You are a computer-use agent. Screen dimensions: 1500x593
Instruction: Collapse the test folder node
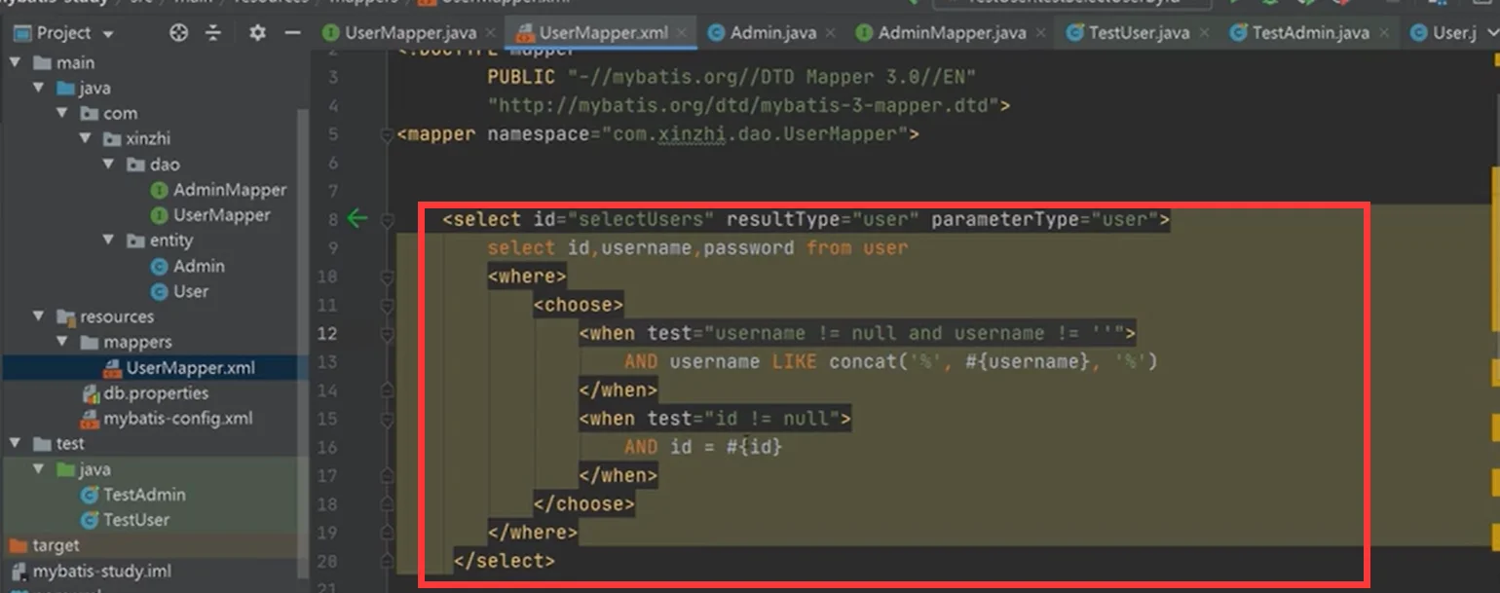click(15, 443)
